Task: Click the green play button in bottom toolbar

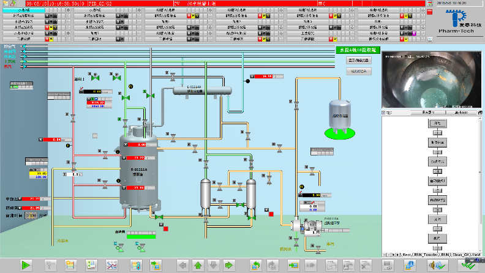Action: click(26, 265)
